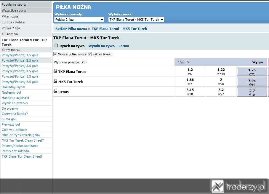Viewport: 269px width, 194px height.
Task: Open Wynik do przerwy market
Action: [15, 103]
